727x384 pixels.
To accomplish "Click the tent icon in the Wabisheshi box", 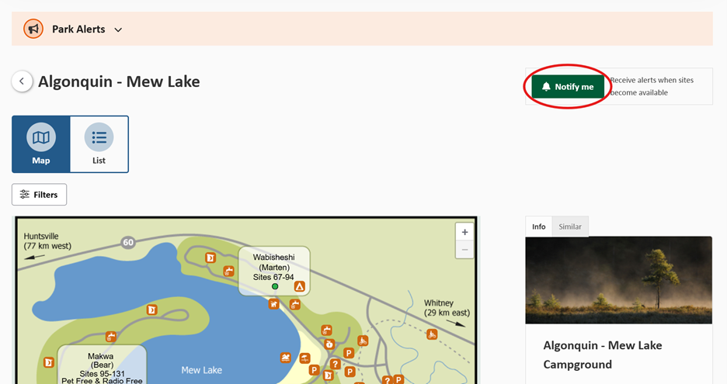I will pos(300,287).
